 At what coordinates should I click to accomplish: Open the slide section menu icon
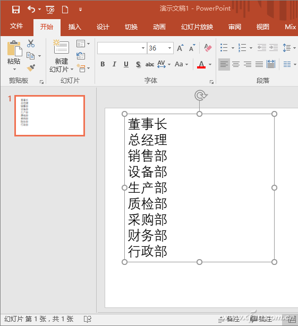81,68
